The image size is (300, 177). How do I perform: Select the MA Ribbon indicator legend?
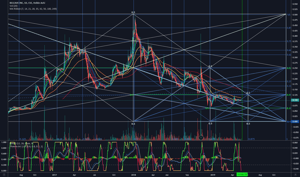[33, 9]
